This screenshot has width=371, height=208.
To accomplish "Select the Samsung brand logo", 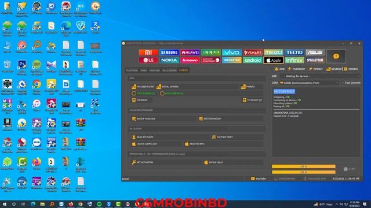I will (169, 53).
